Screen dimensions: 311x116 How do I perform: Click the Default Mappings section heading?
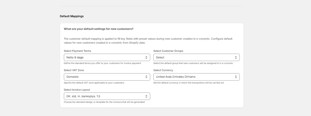72,16
